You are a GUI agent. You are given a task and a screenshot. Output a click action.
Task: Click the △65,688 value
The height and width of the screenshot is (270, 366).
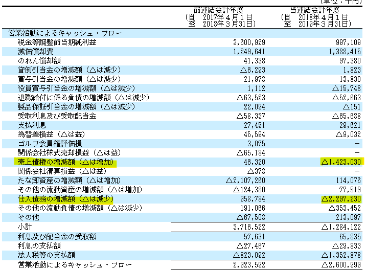click(347, 116)
